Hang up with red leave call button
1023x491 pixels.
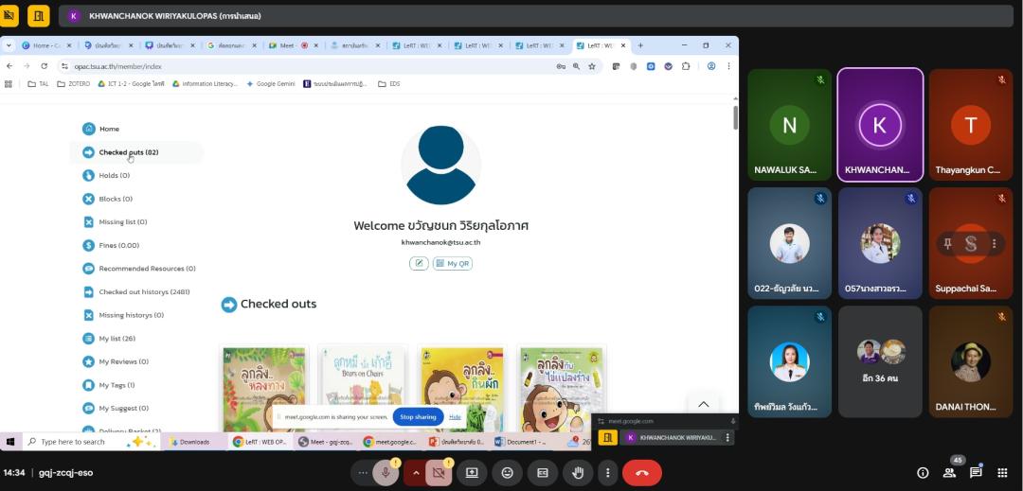click(x=641, y=472)
